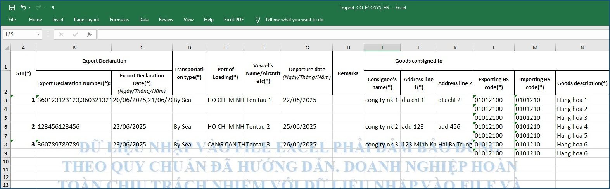This screenshot has width=610, height=189.
Task: Click the Name Box showing I25
Action: point(19,34)
